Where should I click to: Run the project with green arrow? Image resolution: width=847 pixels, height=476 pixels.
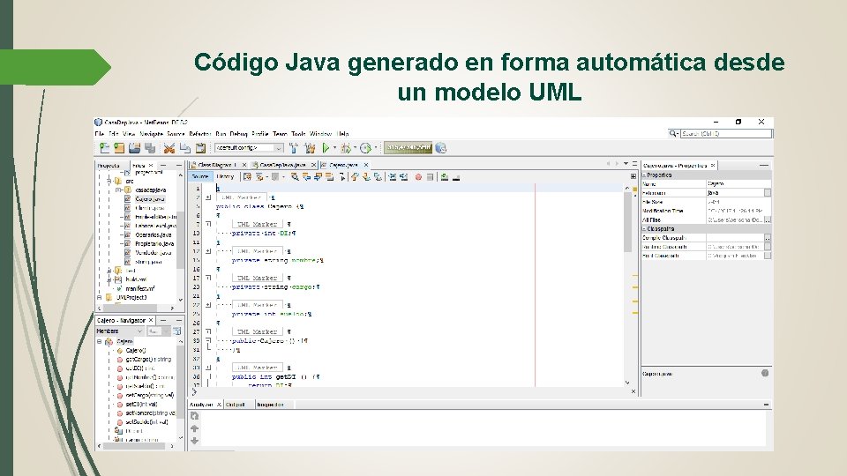[x=326, y=148]
